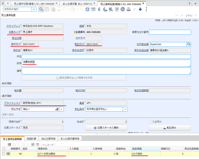Click the 摘要科目 column header
The image size is (199, 159).
(53, 149)
